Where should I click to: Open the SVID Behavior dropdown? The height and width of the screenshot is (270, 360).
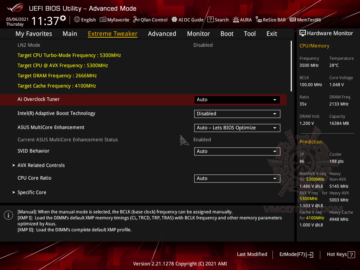[237, 151]
